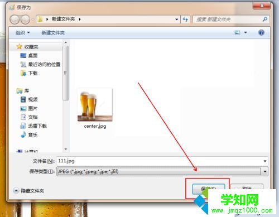Screen dimensions: 279x217
Task: Click the 新建文件夹 new folder button
Action: coord(53,33)
